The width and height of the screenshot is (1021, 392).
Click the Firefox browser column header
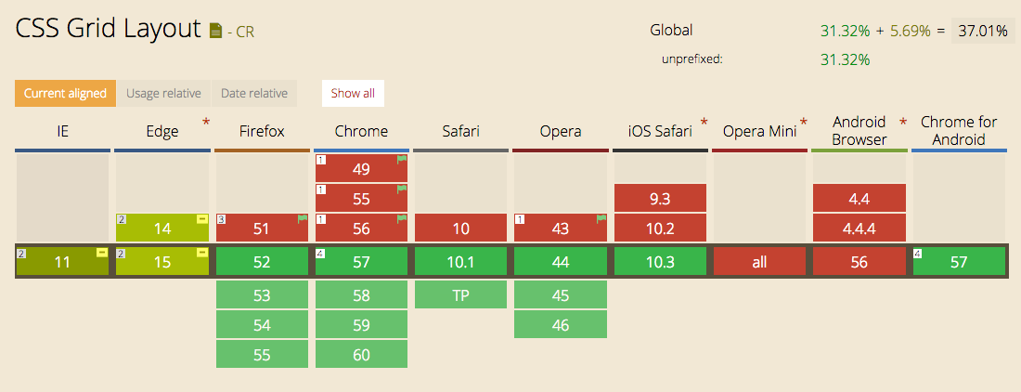(262, 131)
